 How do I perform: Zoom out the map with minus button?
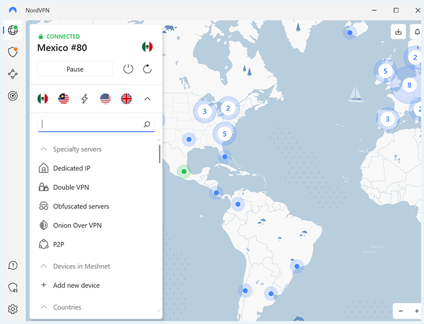pyautogui.click(x=401, y=311)
